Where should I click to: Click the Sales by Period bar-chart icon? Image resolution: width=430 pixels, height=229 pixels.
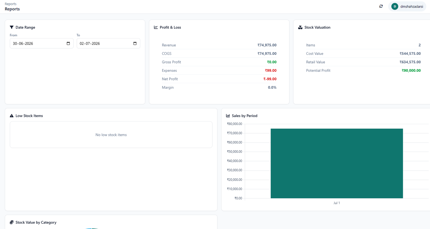point(228,116)
